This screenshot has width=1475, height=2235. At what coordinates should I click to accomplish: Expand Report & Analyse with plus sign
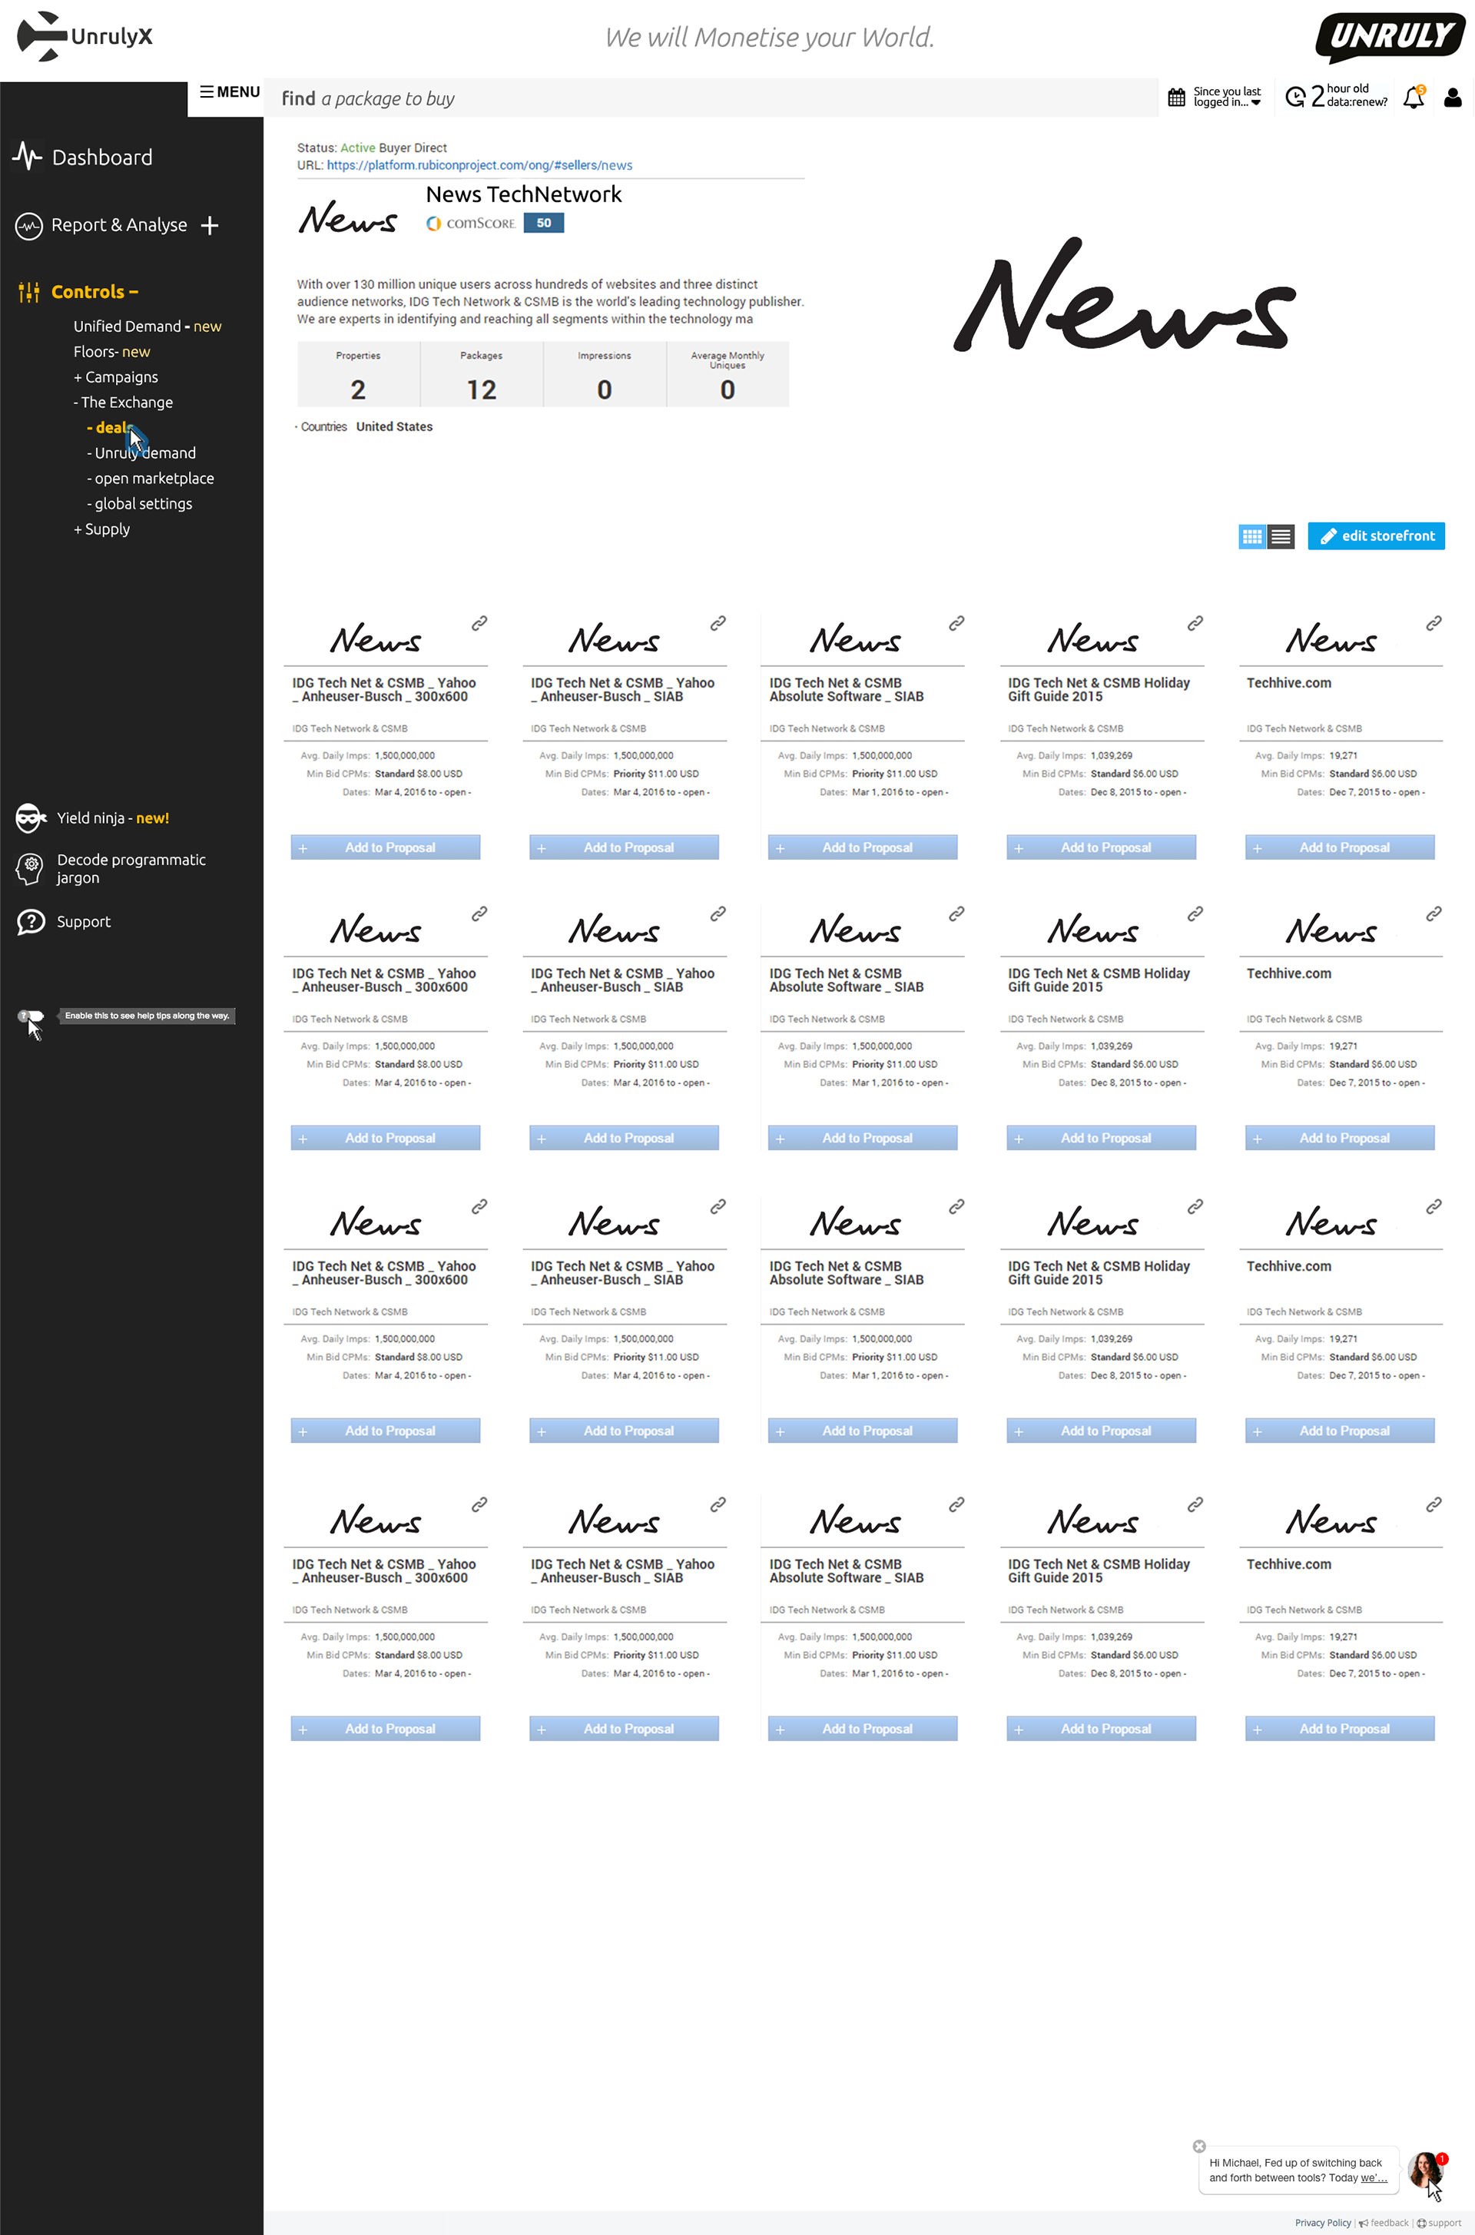tap(210, 226)
